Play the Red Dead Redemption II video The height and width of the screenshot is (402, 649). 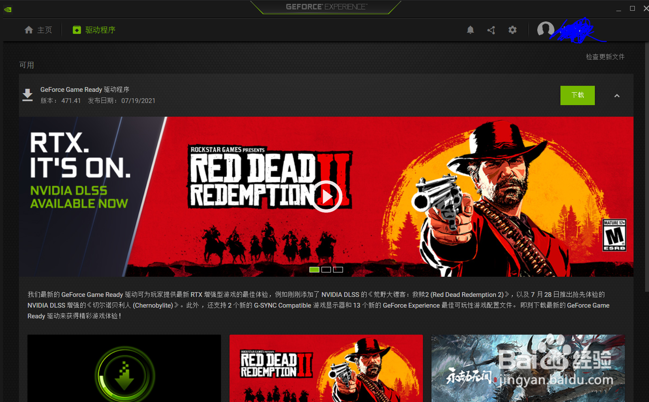click(327, 196)
